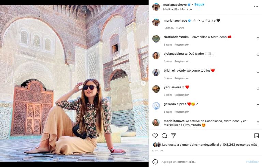This screenshot has width=262, height=167.
Task: Like rbatiabderrahim's comment
Action: 258,38
